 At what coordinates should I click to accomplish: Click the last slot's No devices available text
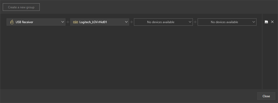pos(224,22)
